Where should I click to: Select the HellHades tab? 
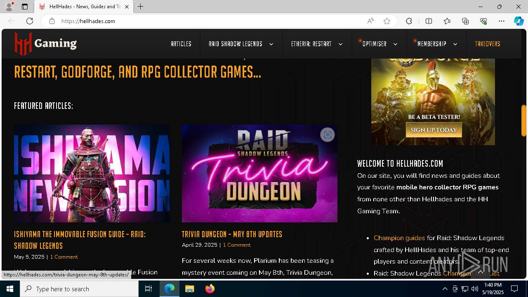coord(84,7)
